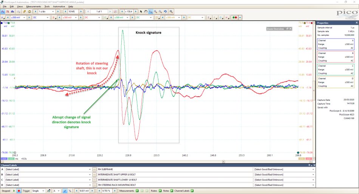
Task: Open the buffer navigator compass icon
Action: coord(115,11)
